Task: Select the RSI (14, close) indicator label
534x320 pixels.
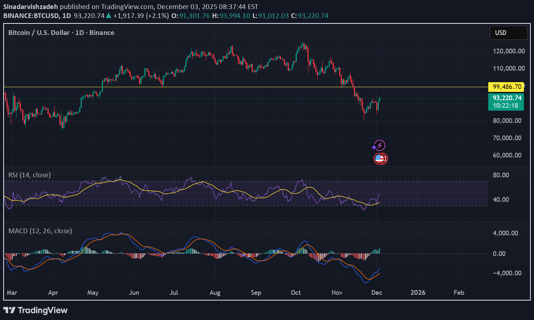Action: [30, 175]
